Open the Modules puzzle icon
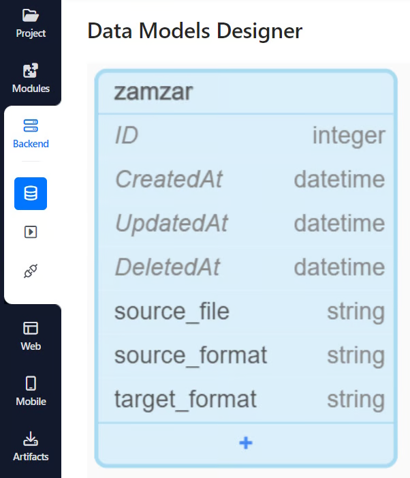410x478 pixels. coord(31,71)
